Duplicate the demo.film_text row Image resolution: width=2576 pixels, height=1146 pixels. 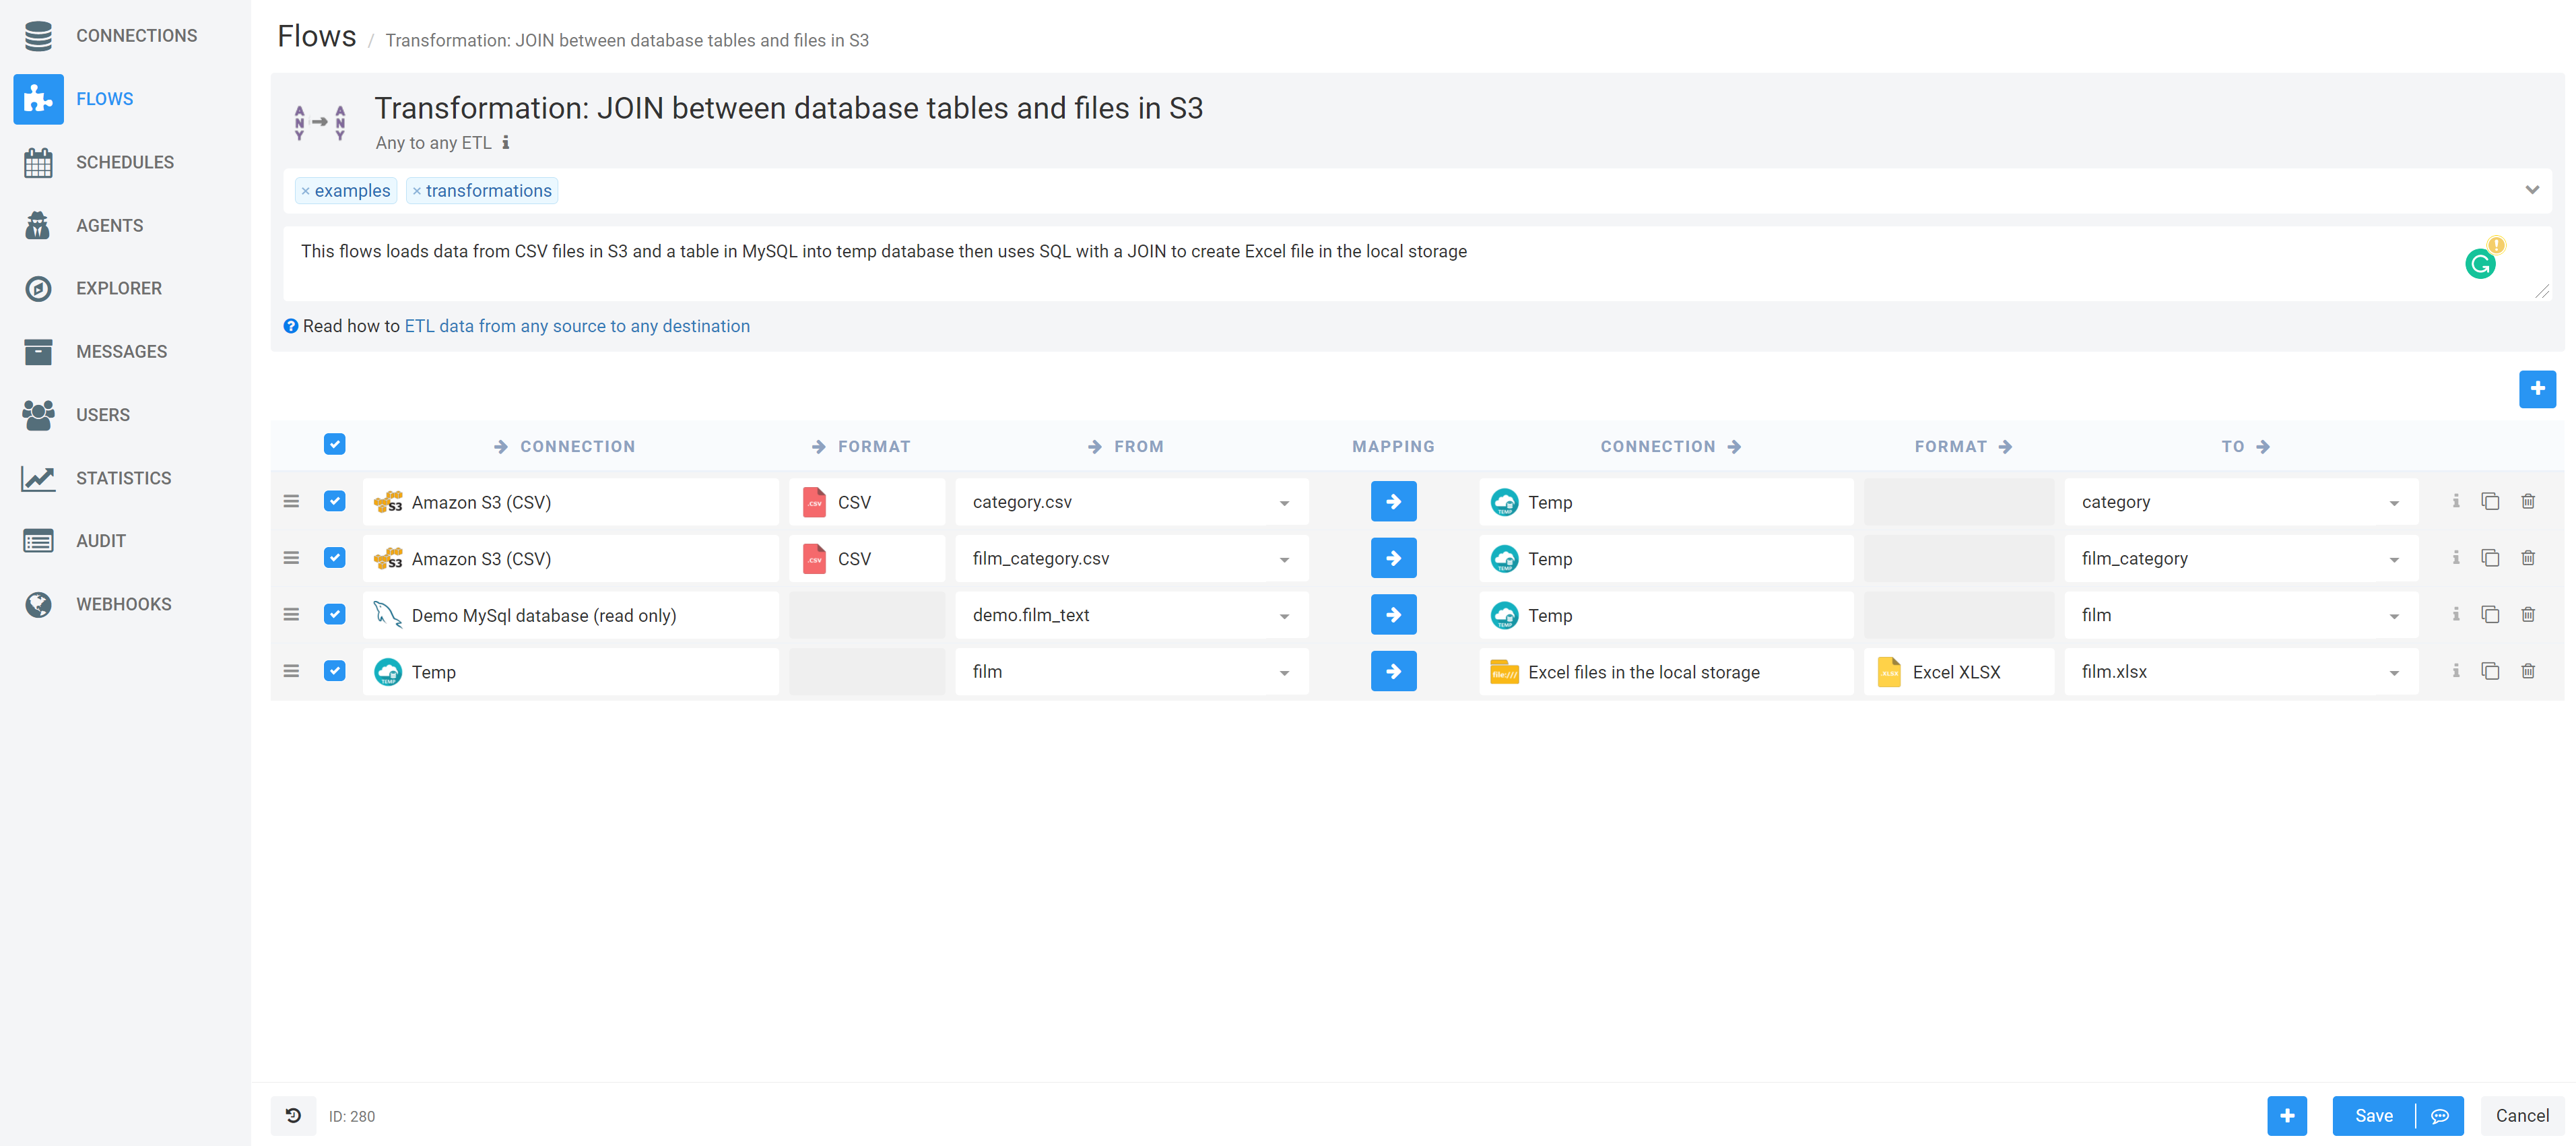pos(2490,614)
